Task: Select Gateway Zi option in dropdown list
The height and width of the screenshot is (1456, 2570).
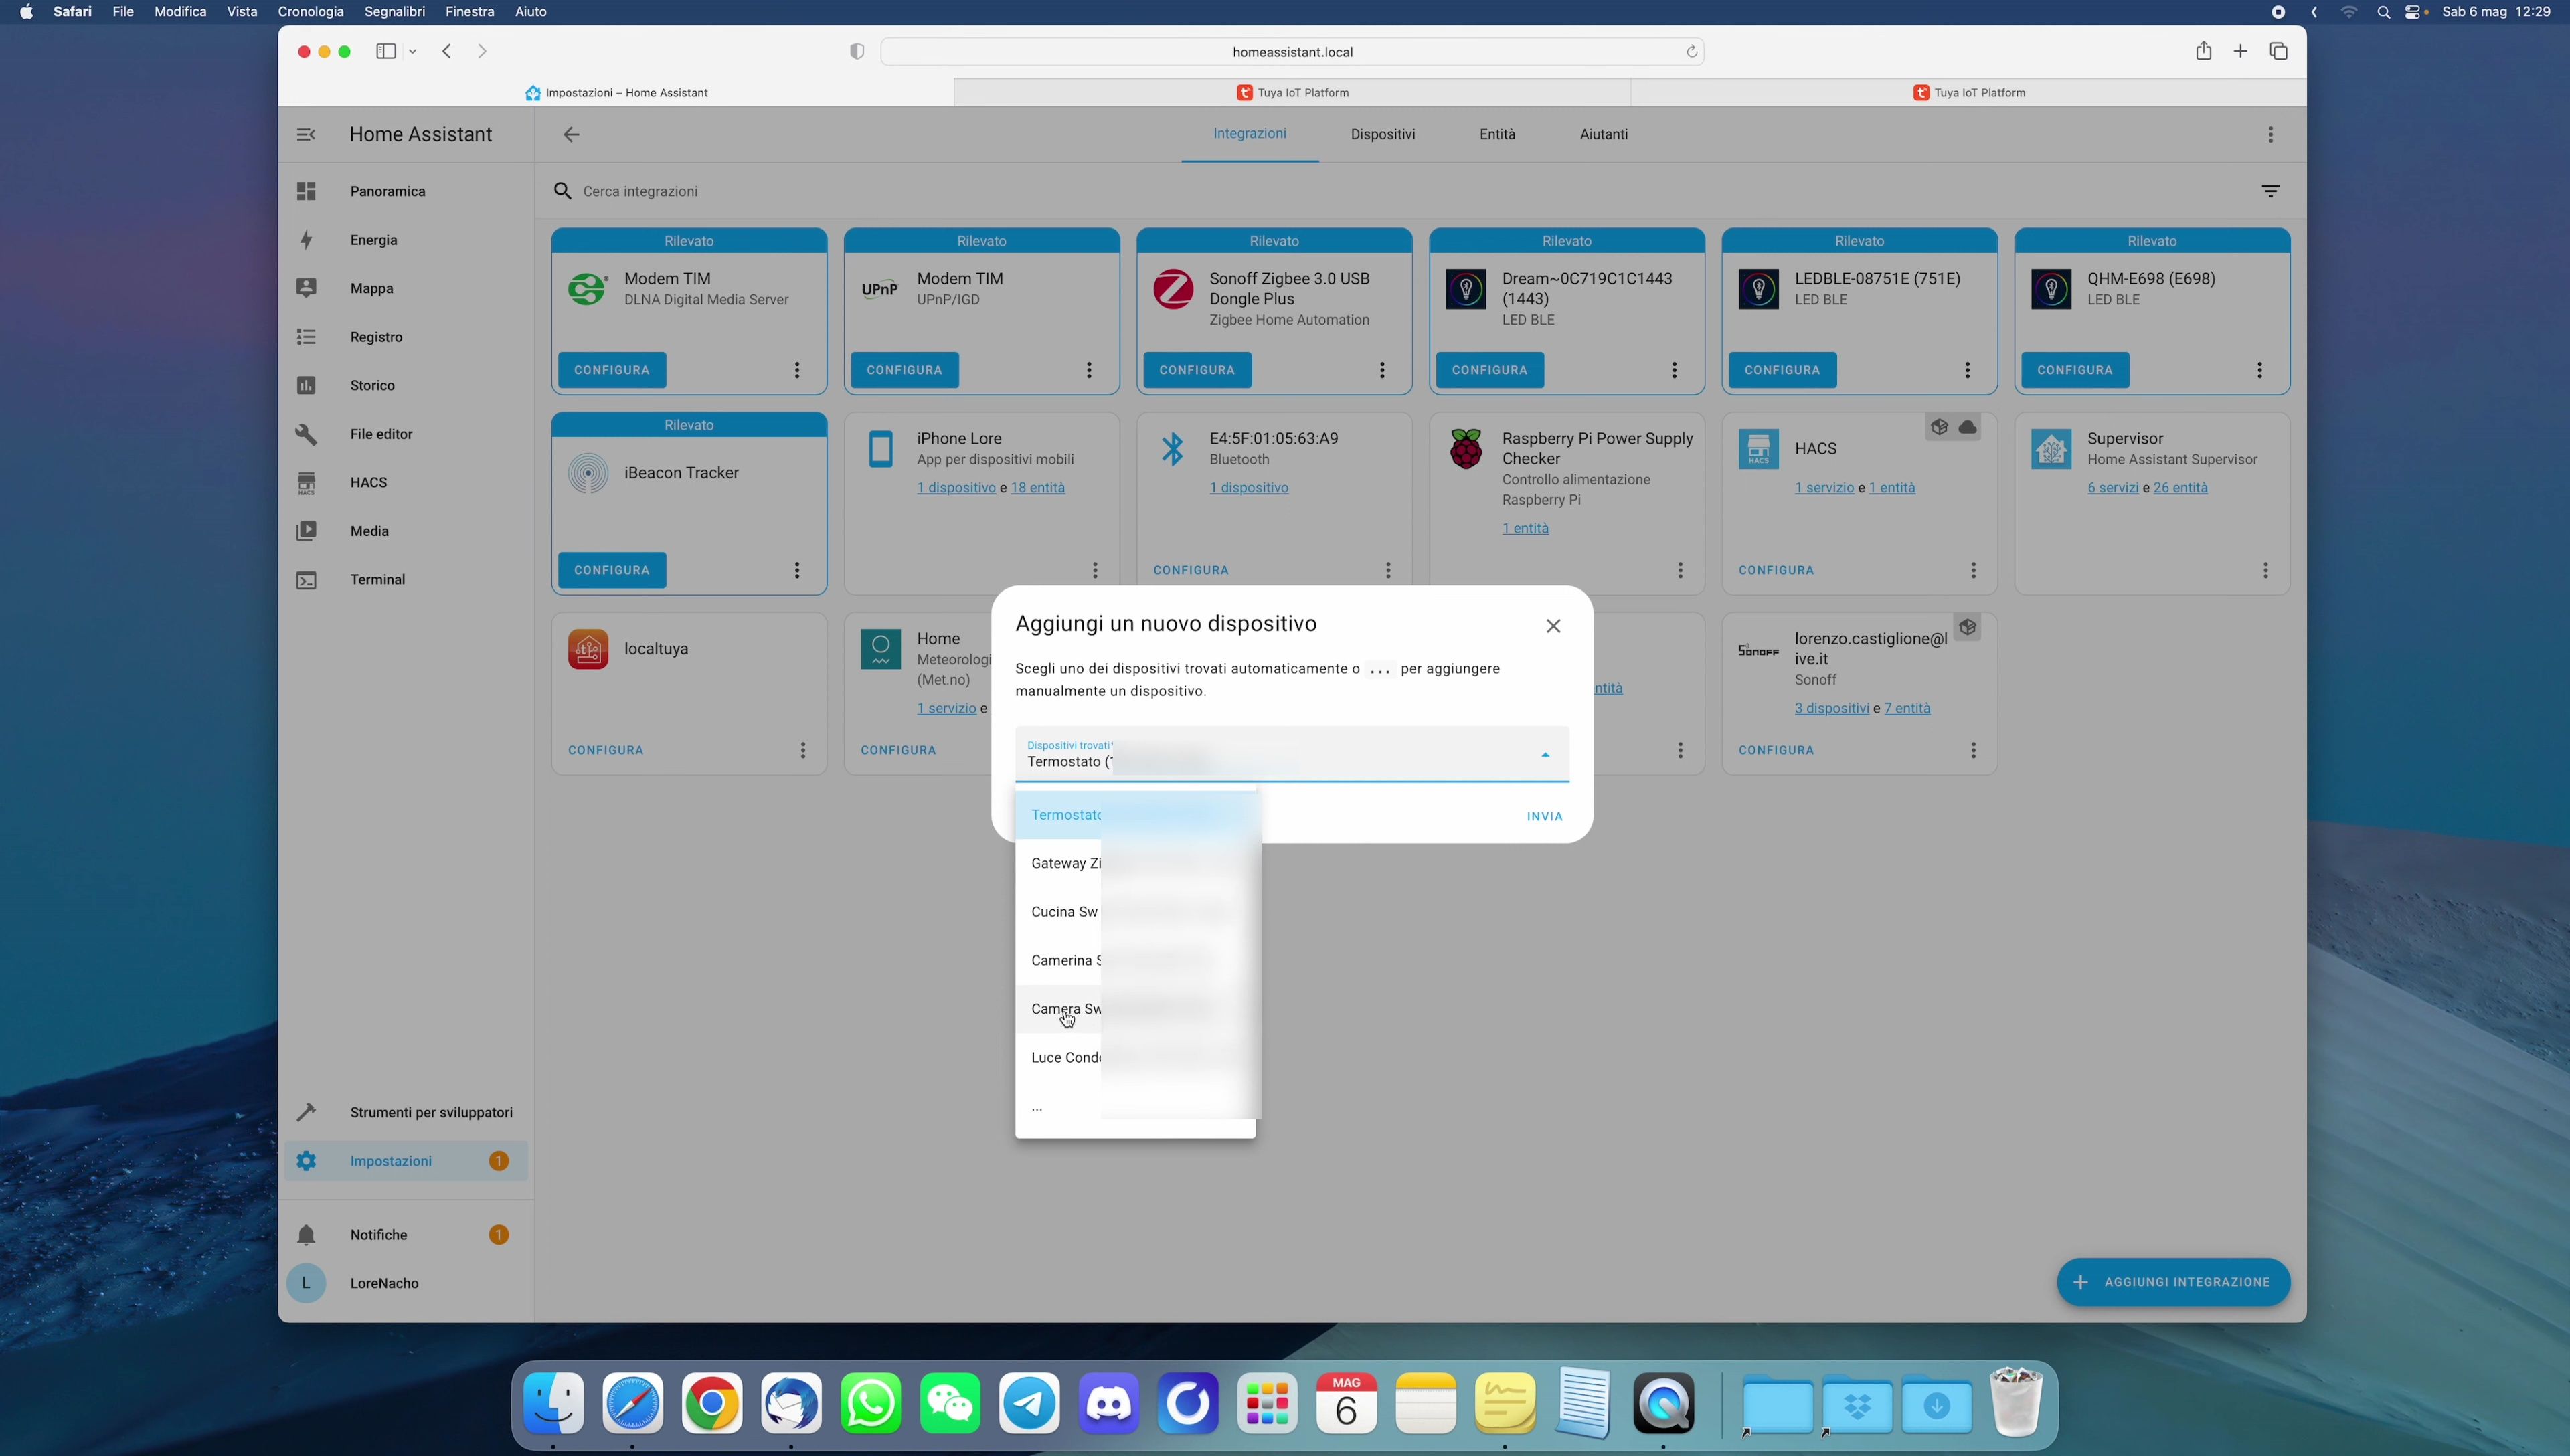Action: 1135,863
